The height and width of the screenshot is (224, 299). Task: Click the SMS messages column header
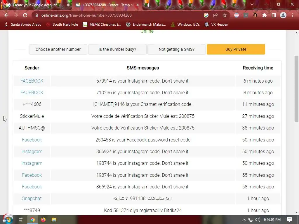[x=143, y=68]
